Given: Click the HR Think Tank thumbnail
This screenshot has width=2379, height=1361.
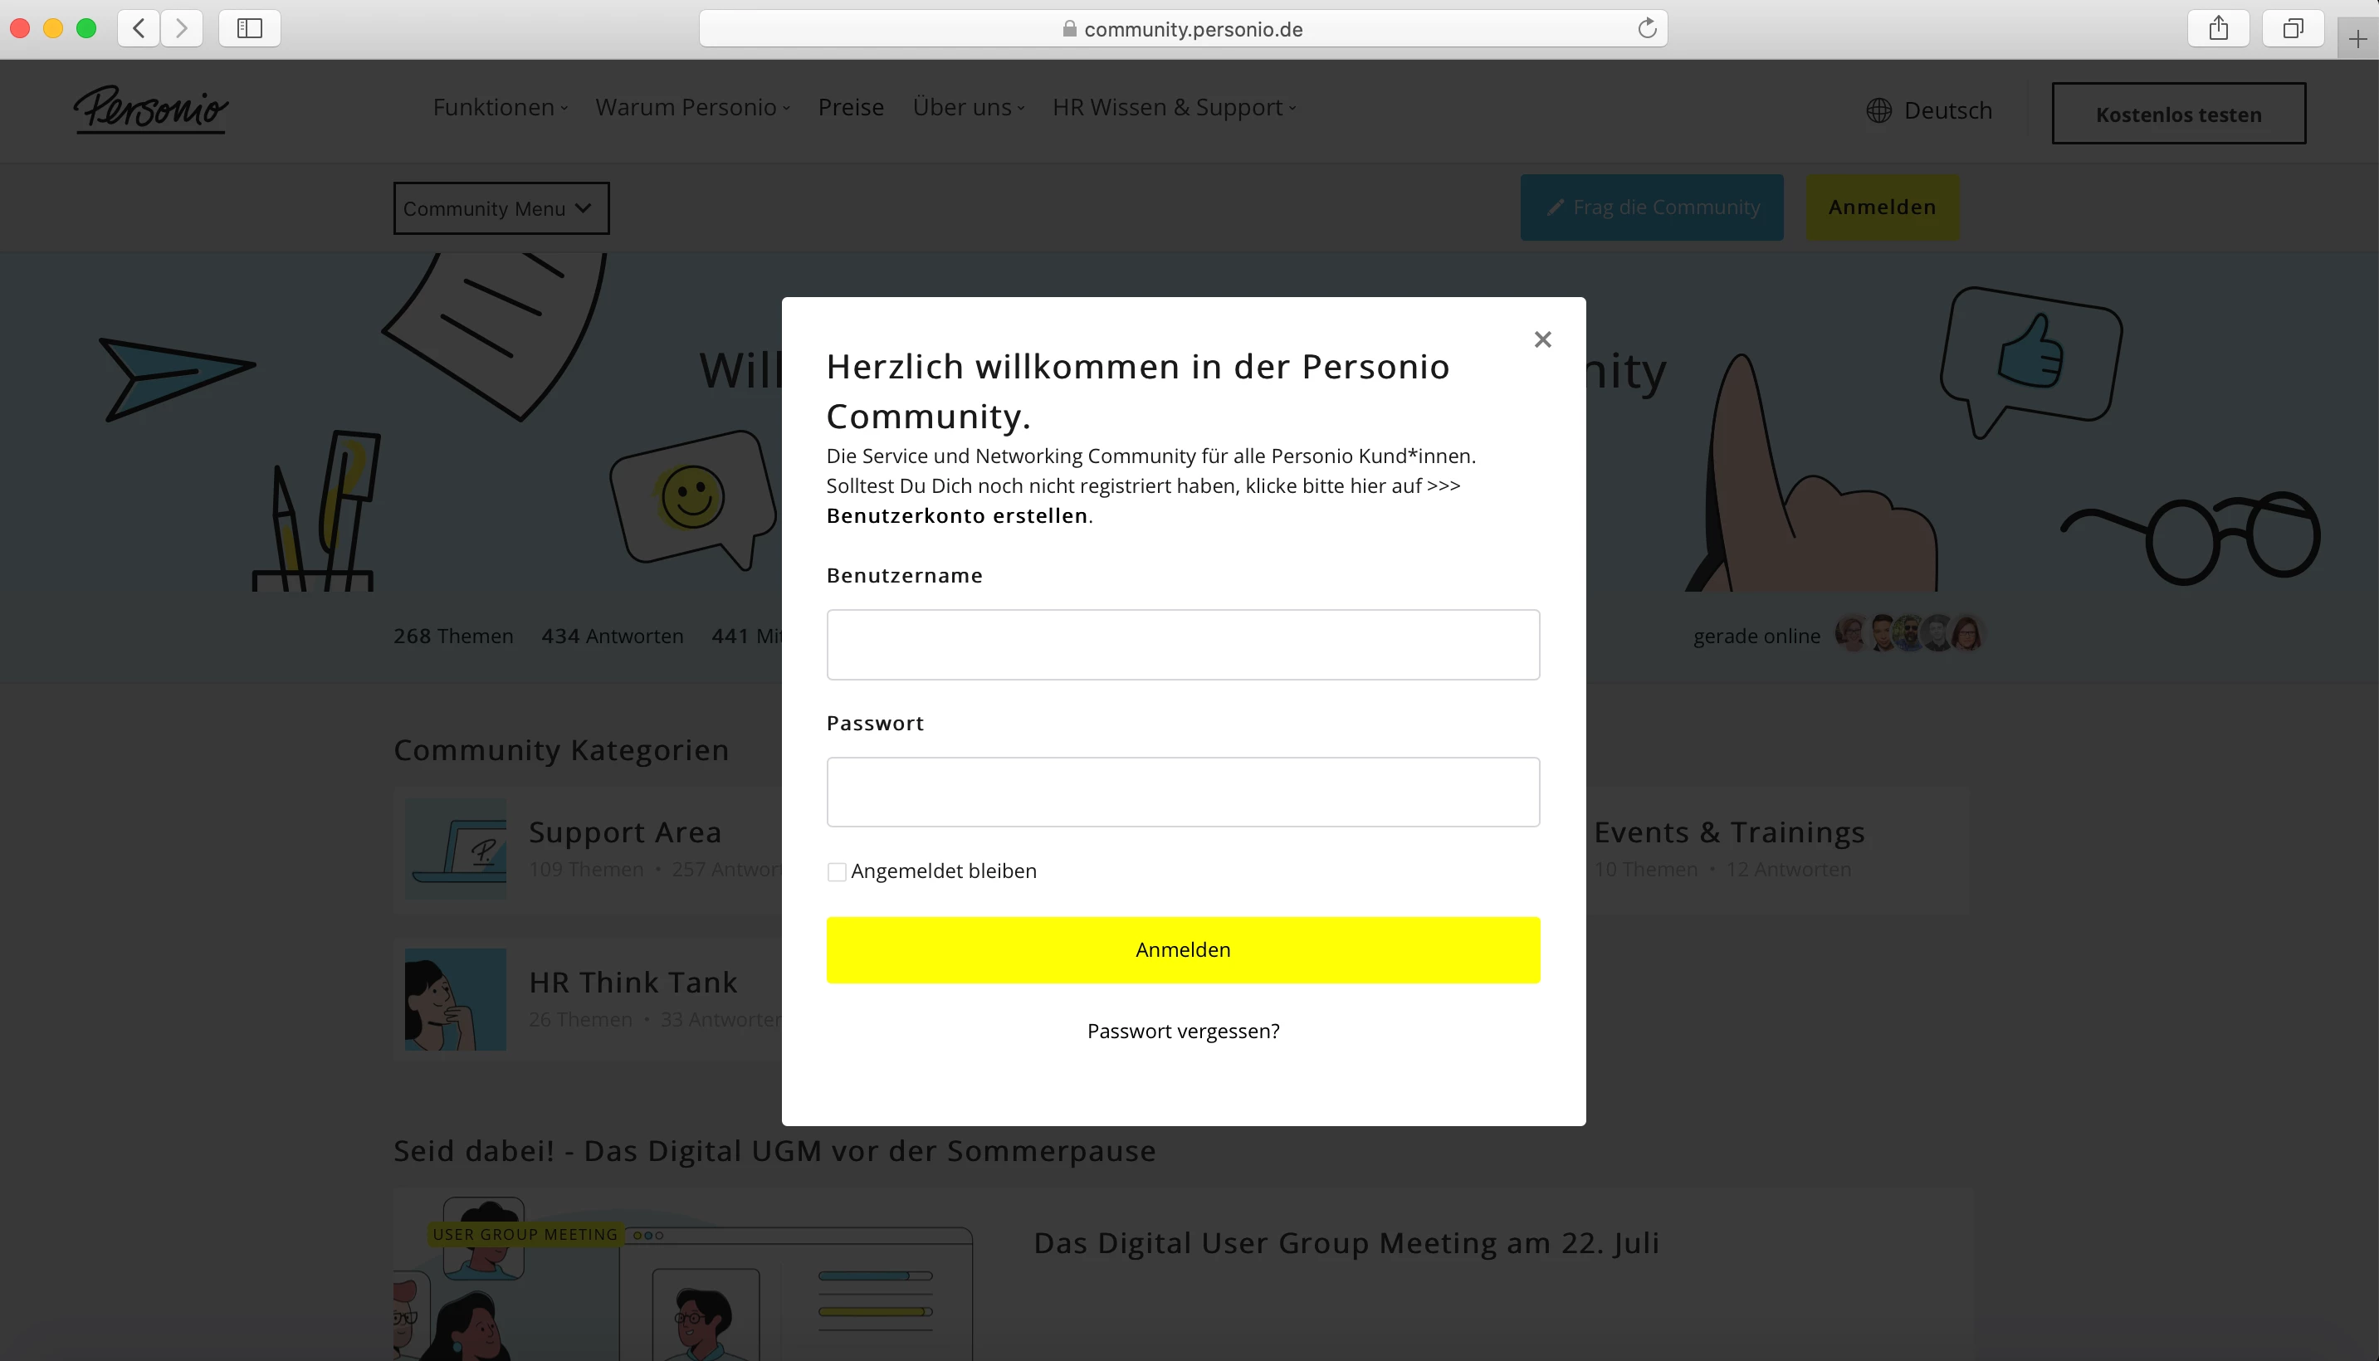Looking at the screenshot, I should [x=457, y=999].
